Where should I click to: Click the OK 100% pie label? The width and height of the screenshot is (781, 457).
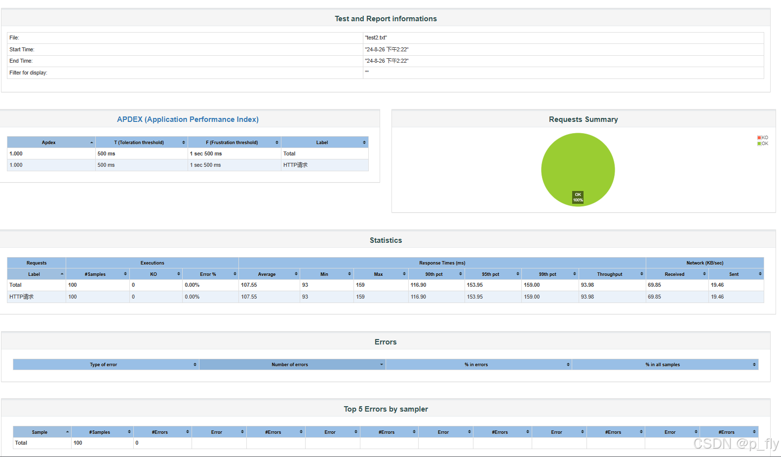click(578, 197)
